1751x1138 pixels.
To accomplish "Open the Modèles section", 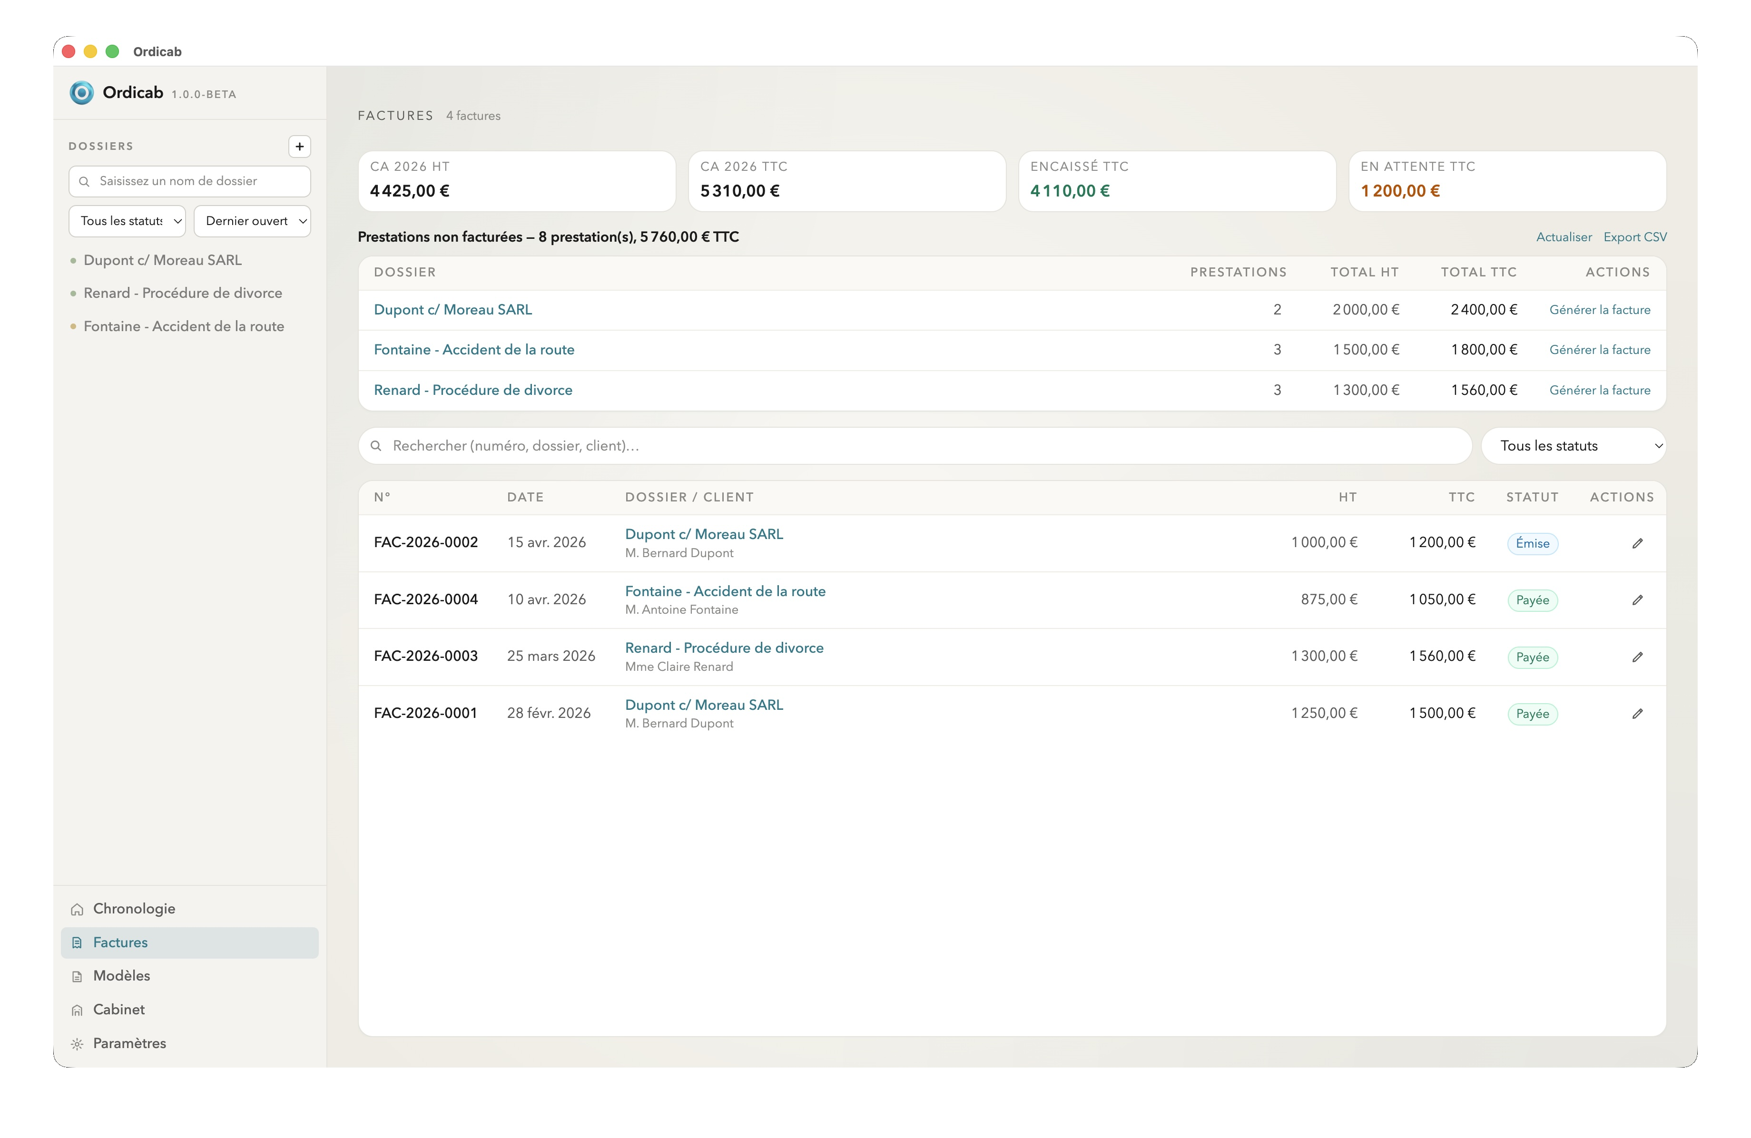I will click(x=190, y=976).
